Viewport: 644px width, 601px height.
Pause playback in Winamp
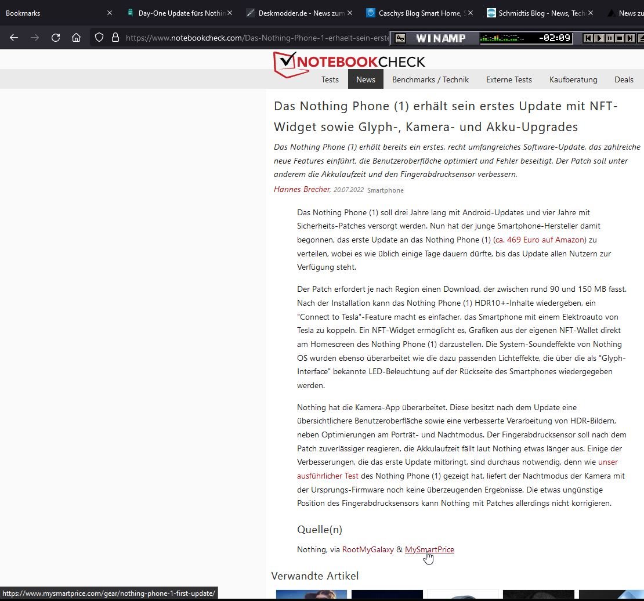click(x=609, y=38)
